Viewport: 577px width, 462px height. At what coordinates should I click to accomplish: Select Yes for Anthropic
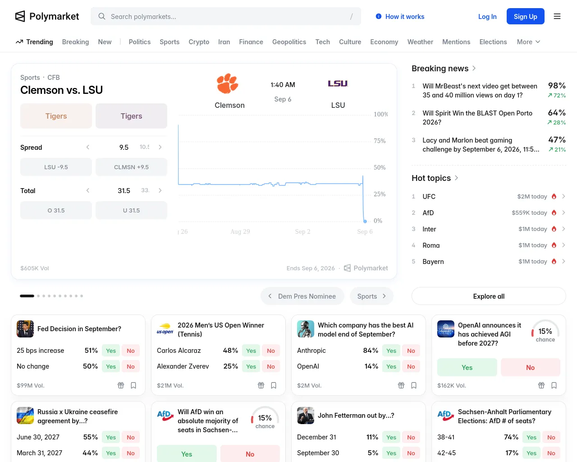(x=391, y=351)
